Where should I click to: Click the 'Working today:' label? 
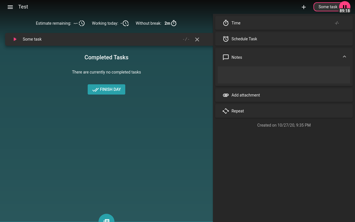(x=105, y=23)
